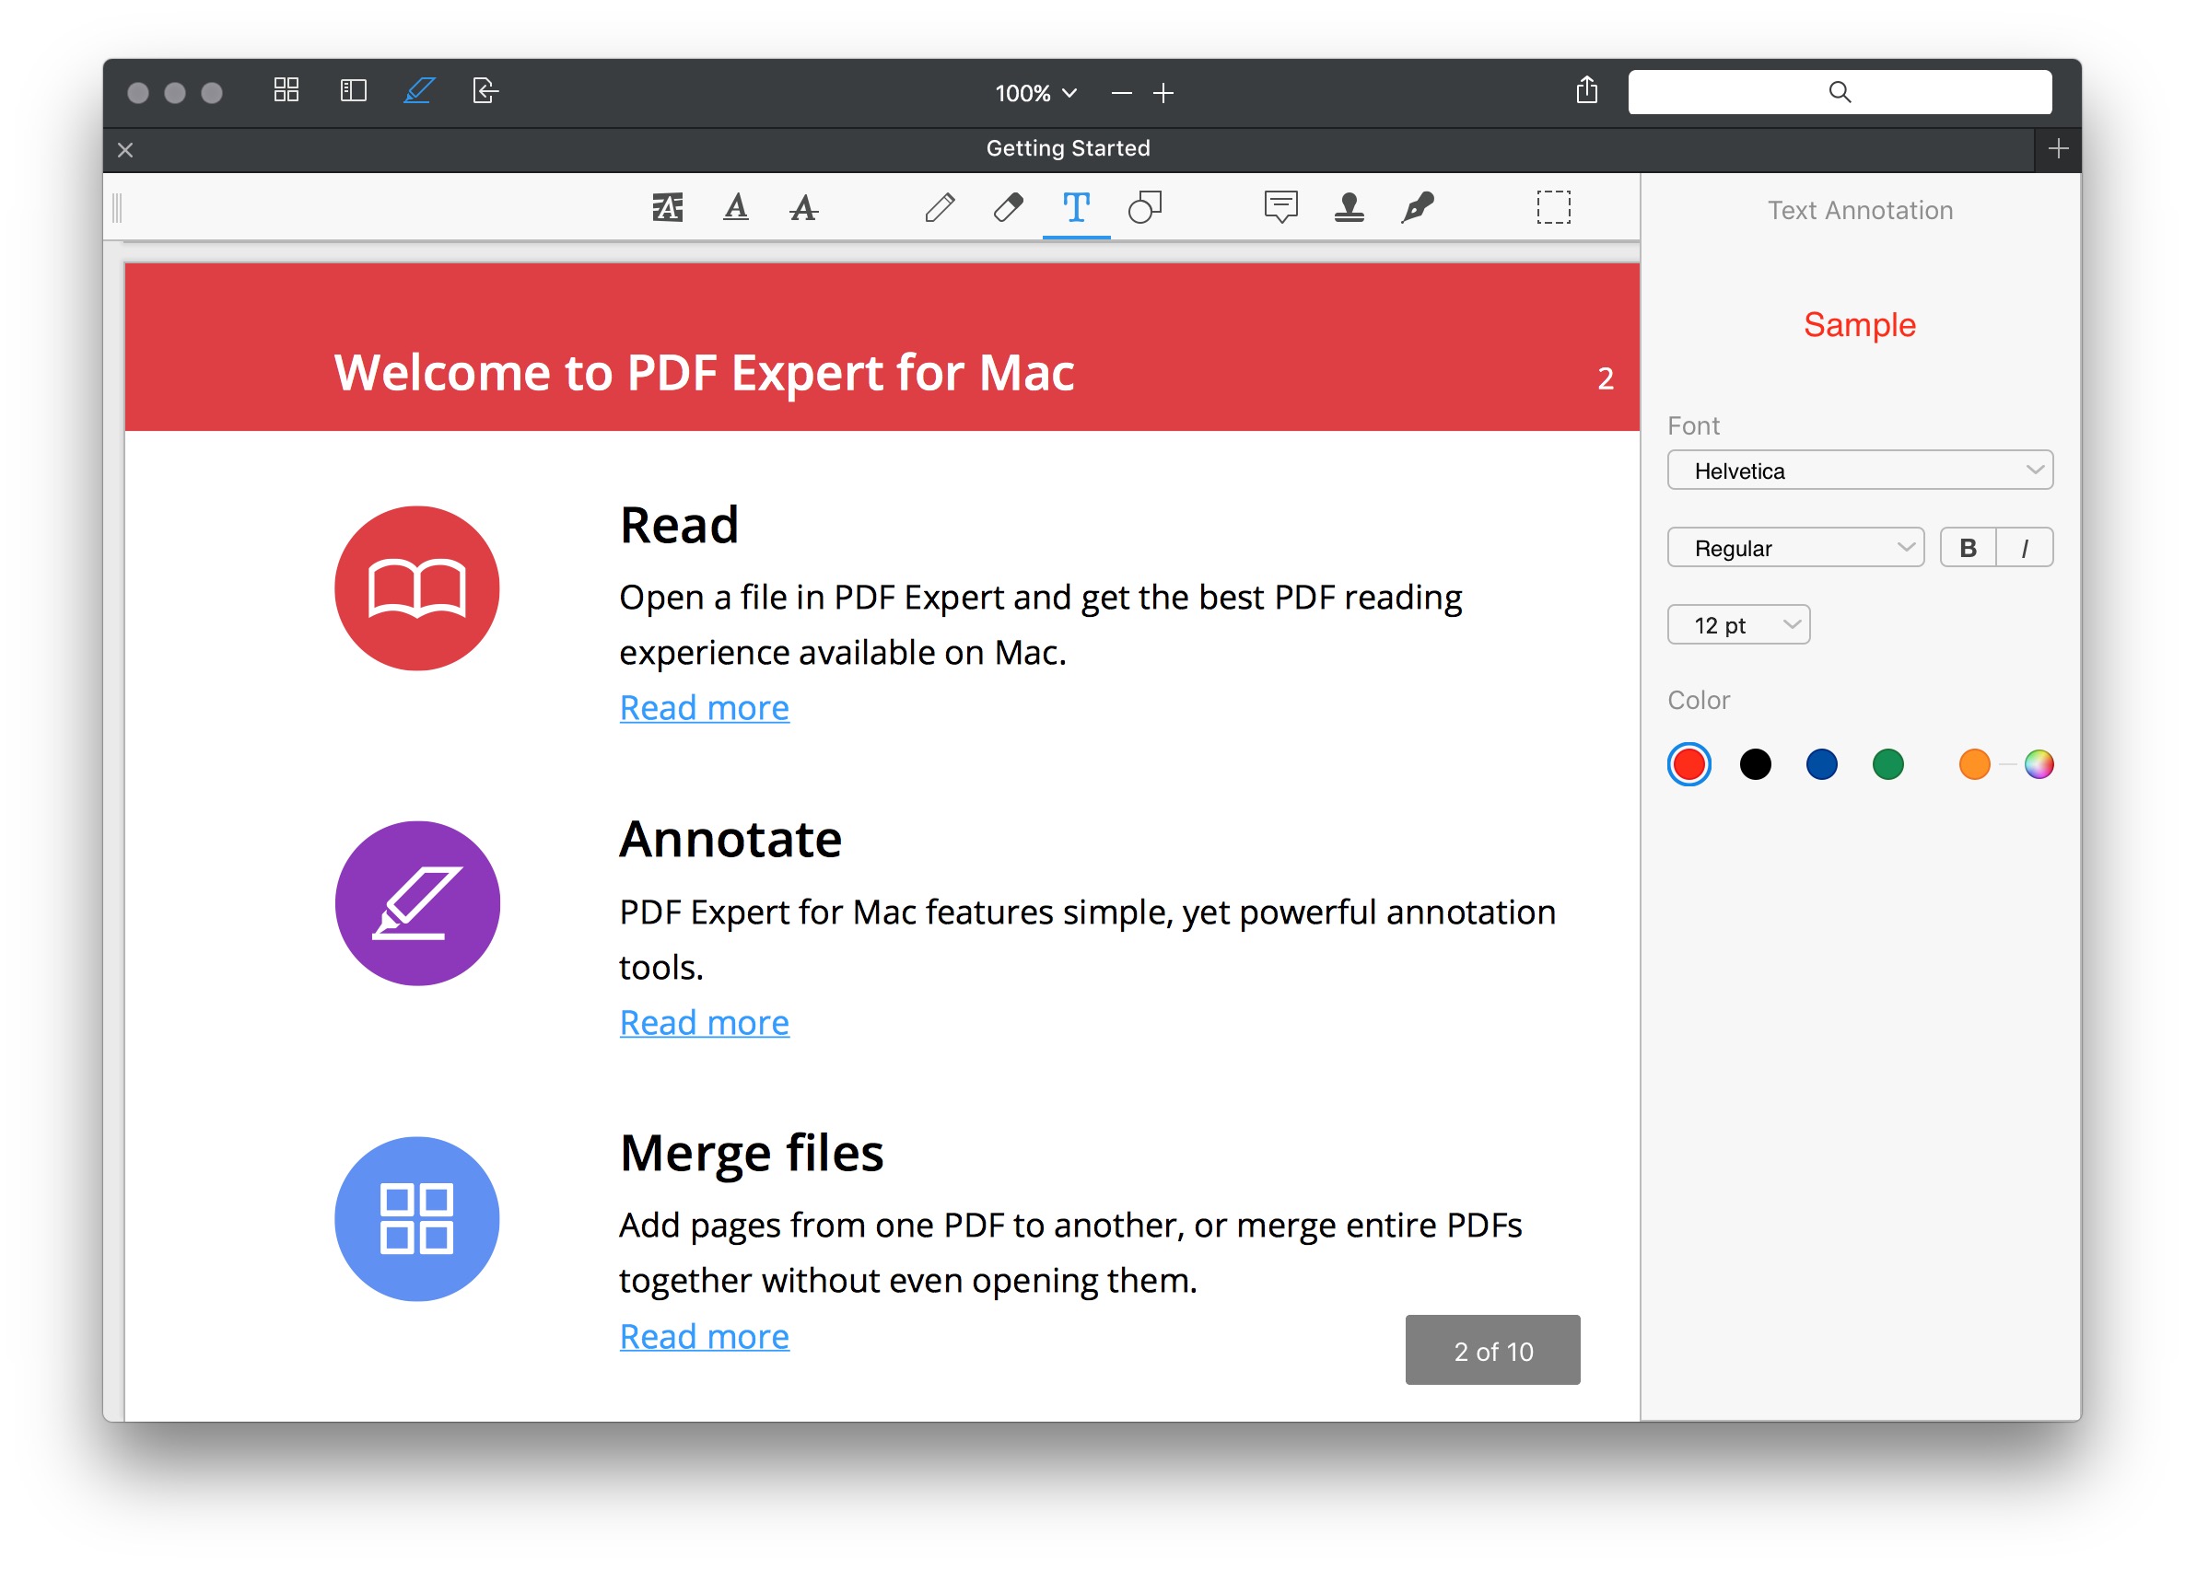Screen dimensions: 2185x1569
Task: Click the purple Annotate highlighter icon
Action: coord(417,903)
